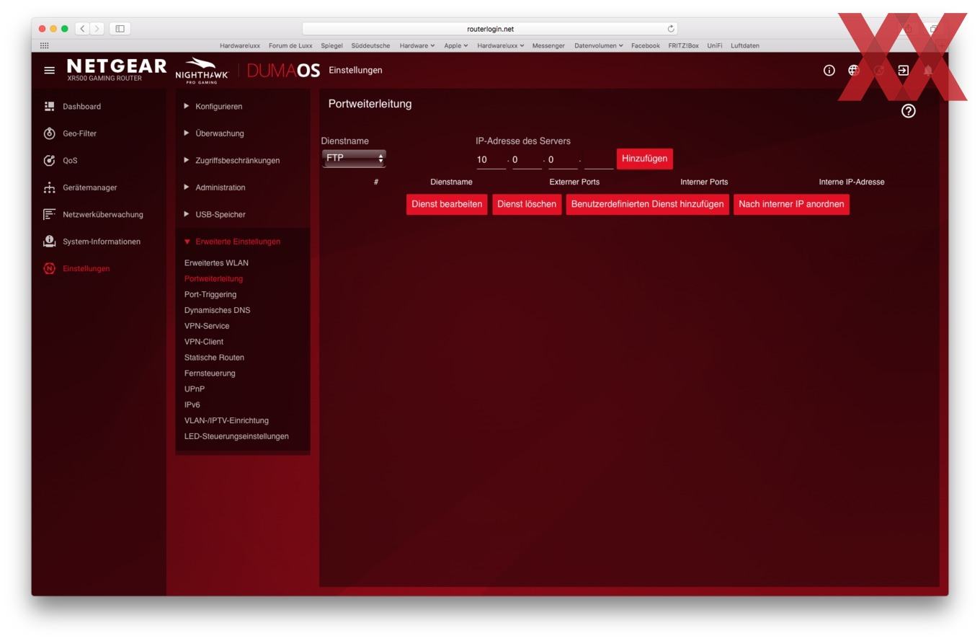Open LED-Steuerungseinstellungen
Screen dimensions: 980x641
point(236,437)
